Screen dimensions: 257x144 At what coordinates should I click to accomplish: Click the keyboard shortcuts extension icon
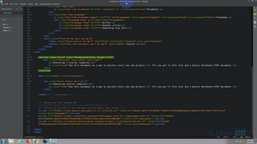click(255, 22)
